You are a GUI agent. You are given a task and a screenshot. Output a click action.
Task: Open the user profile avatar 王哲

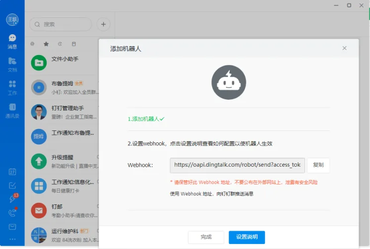tap(12, 19)
